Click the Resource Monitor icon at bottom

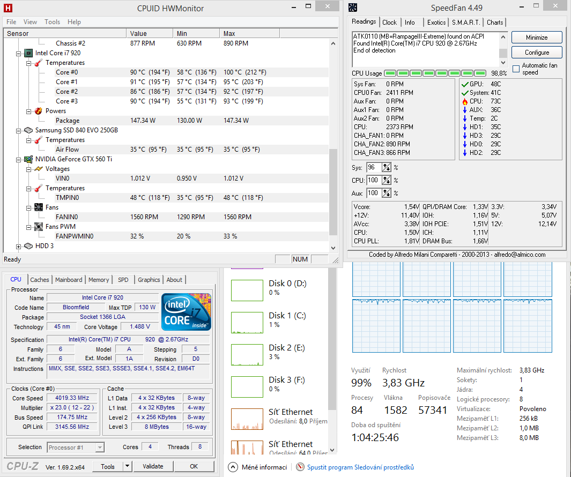pyautogui.click(x=300, y=467)
